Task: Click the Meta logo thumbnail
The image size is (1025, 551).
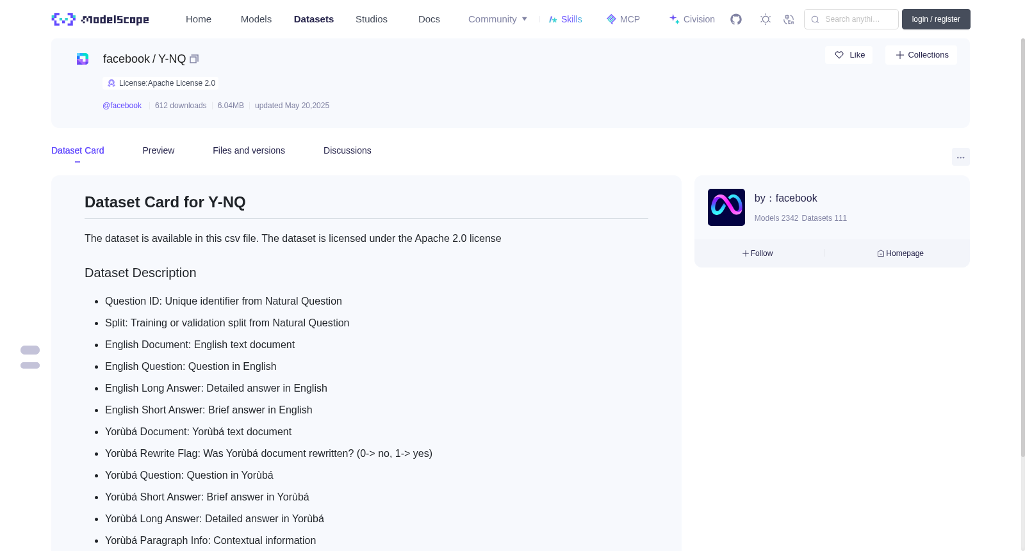Action: [x=726, y=207]
